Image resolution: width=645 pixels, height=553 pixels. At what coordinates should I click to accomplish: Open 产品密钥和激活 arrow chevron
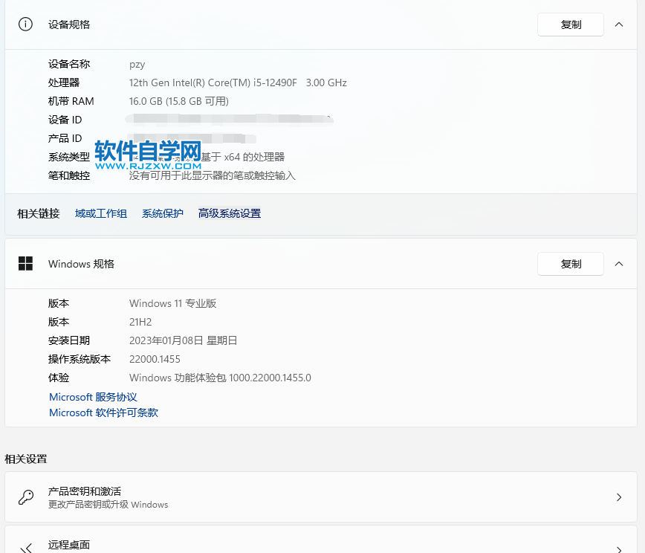click(619, 497)
